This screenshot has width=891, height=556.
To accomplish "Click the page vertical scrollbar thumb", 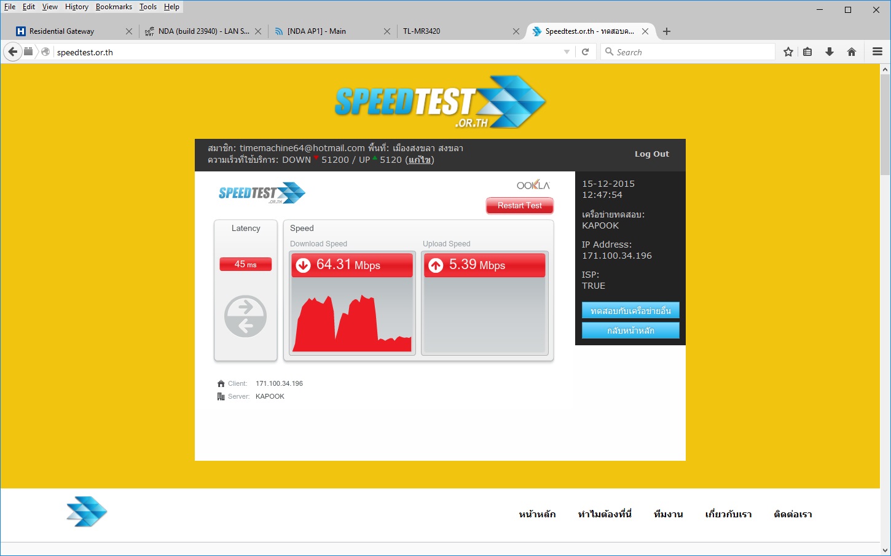I will point(885,125).
